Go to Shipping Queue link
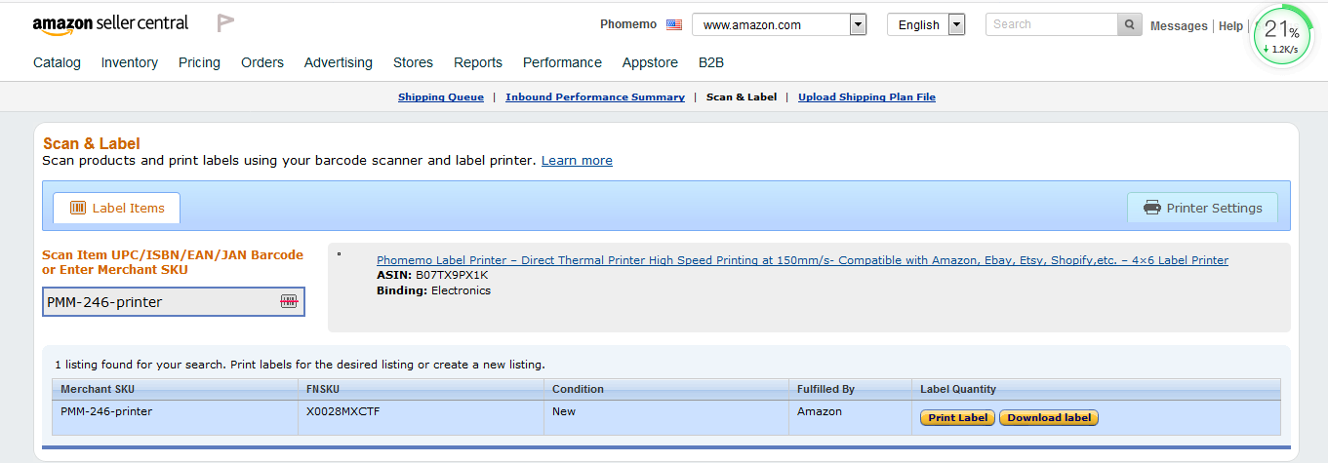Screen dimensions: 1328x463 (x=441, y=97)
